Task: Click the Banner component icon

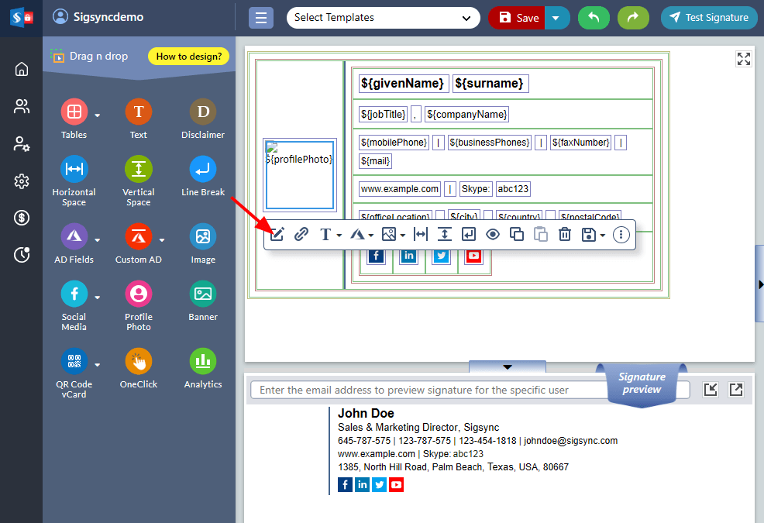Action: 202,294
